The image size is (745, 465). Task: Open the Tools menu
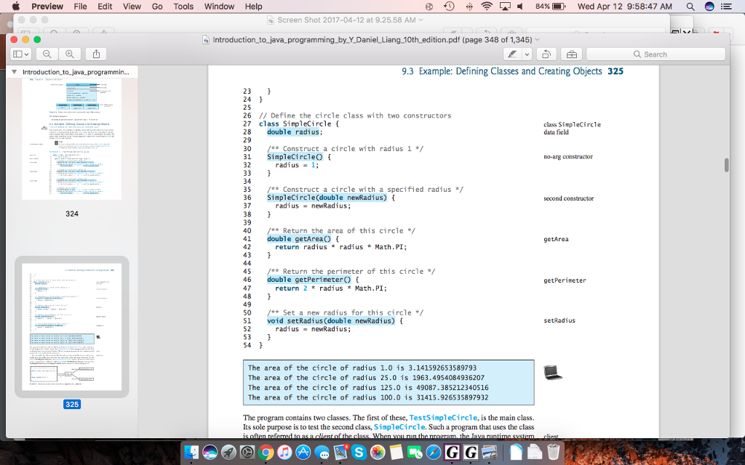click(x=183, y=6)
